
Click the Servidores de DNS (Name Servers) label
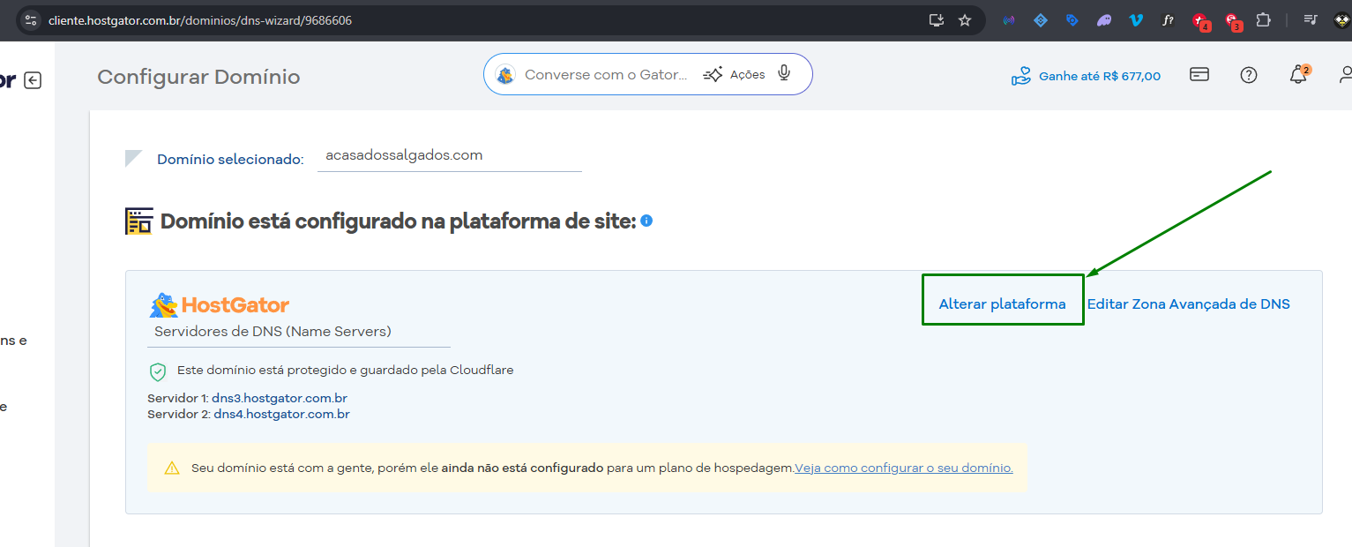(x=273, y=332)
